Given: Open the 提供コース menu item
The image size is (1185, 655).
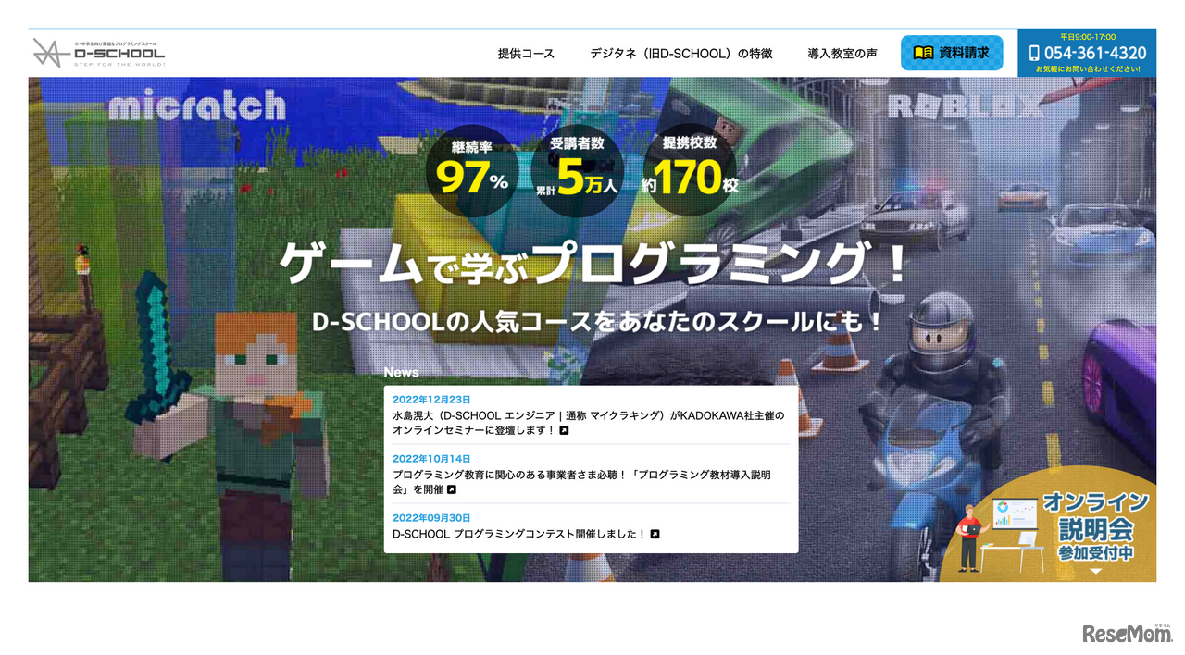Looking at the screenshot, I should click(x=526, y=54).
